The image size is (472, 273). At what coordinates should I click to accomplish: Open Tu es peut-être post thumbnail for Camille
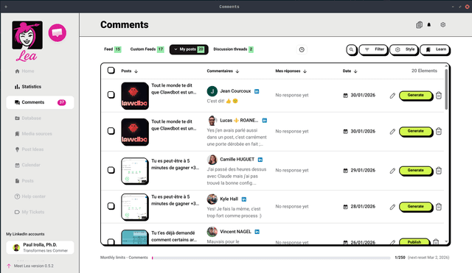click(135, 171)
